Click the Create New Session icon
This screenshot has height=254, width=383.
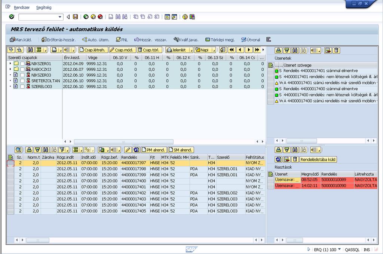[x=167, y=17]
